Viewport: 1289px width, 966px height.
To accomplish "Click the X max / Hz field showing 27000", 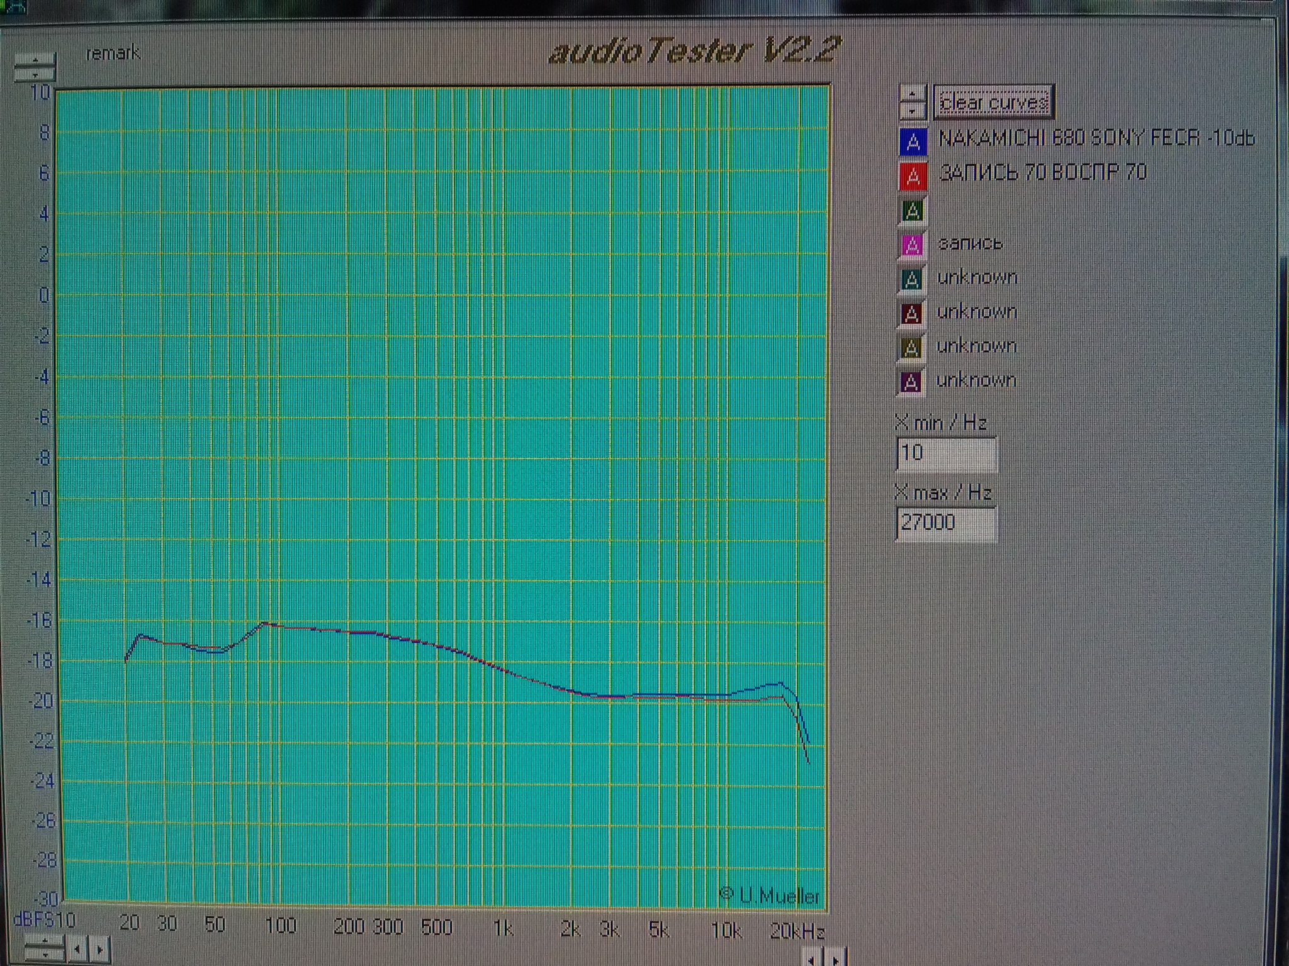I will point(946,523).
